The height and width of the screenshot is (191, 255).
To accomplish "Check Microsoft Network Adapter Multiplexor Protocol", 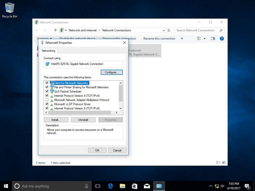I will pyautogui.click(x=47, y=100).
